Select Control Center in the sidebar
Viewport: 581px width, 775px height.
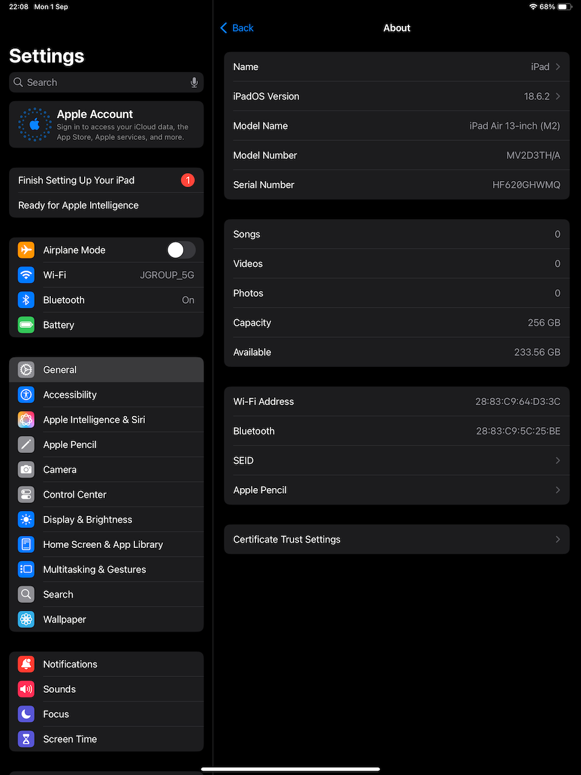pos(107,495)
